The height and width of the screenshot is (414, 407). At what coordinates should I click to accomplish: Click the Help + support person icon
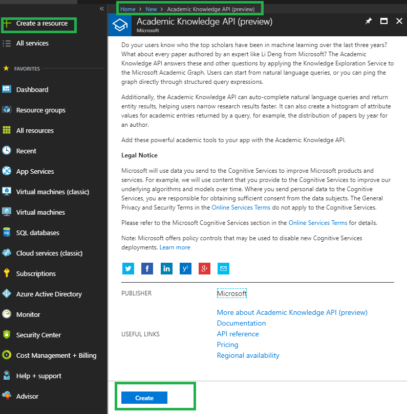coord(7,375)
